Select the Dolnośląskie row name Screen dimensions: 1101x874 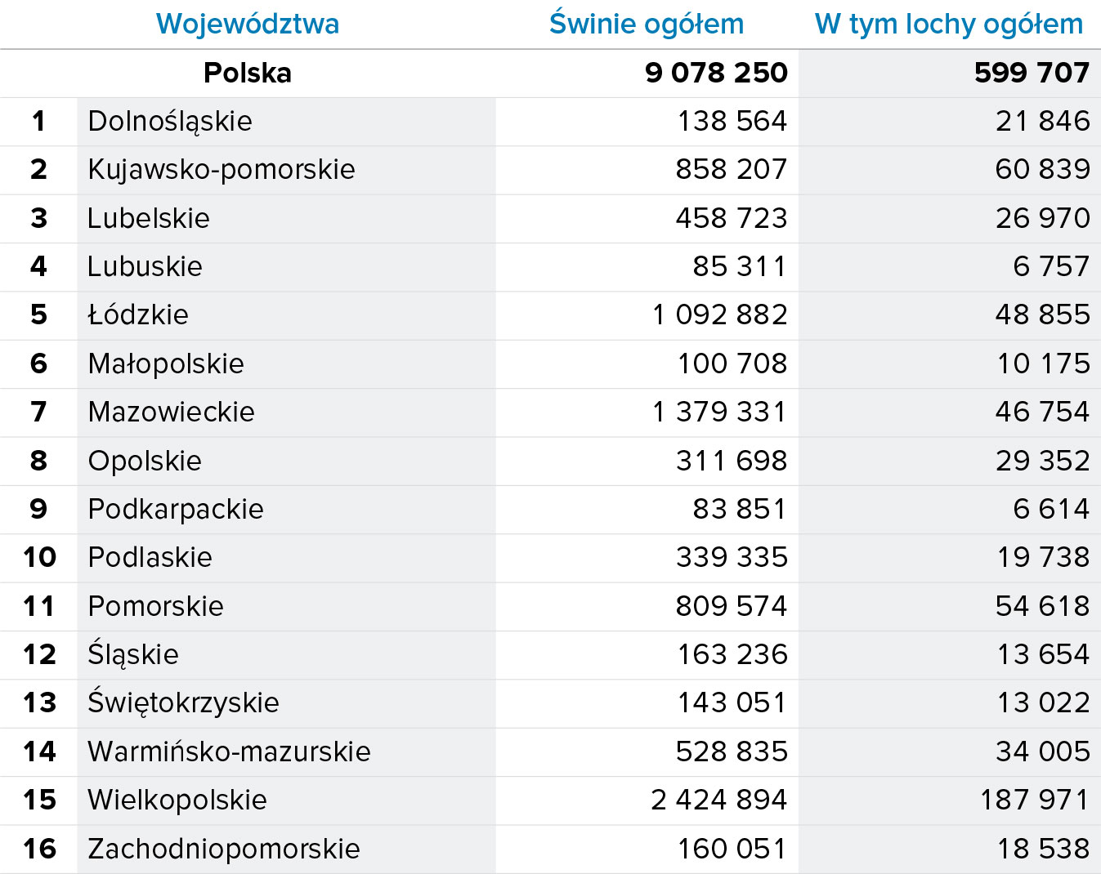pyautogui.click(x=170, y=121)
